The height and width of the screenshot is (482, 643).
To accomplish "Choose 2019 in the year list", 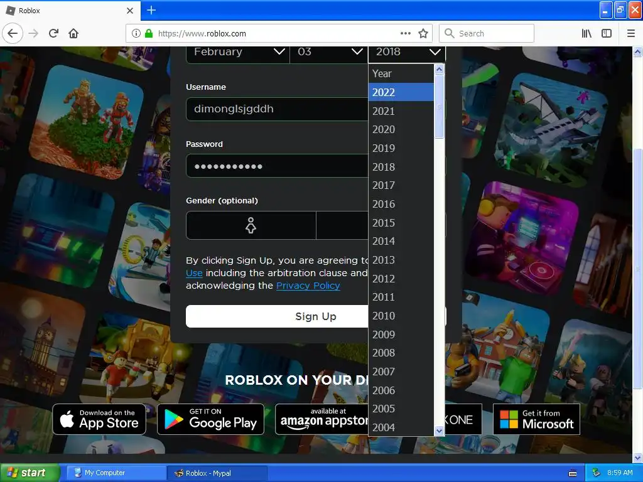I will 401,148.
